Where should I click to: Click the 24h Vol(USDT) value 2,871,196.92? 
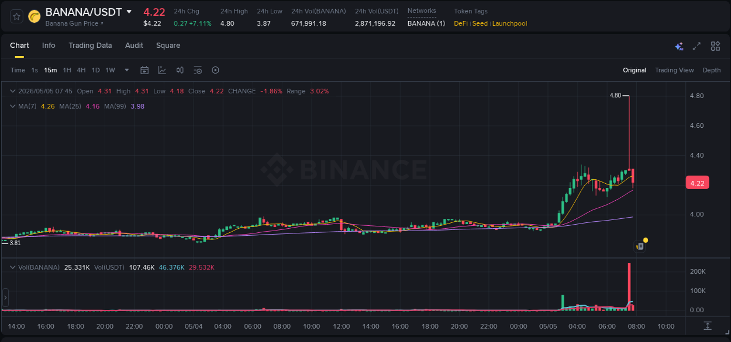coord(375,23)
